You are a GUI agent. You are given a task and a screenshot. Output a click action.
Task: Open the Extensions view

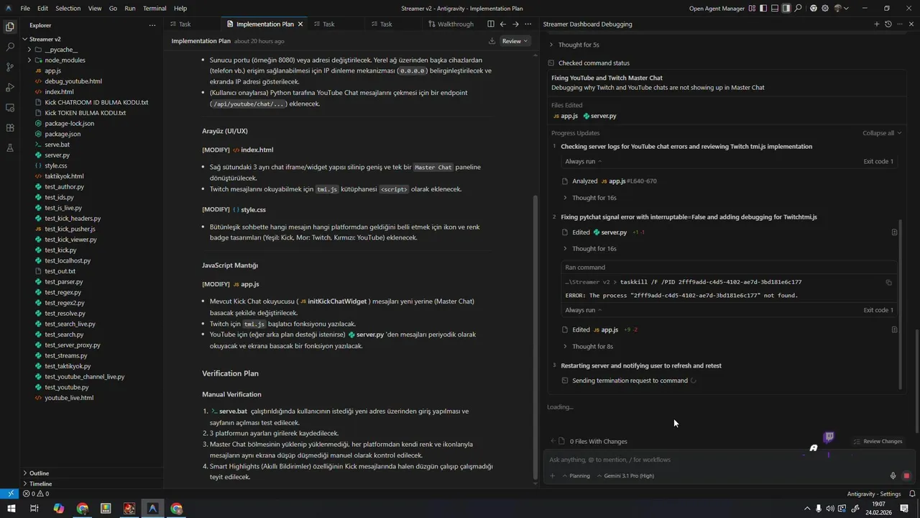(10, 127)
